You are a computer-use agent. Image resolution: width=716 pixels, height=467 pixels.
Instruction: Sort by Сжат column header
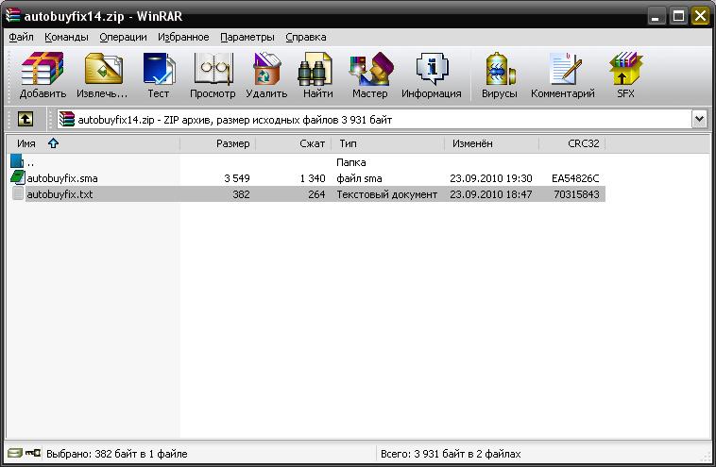(294, 143)
